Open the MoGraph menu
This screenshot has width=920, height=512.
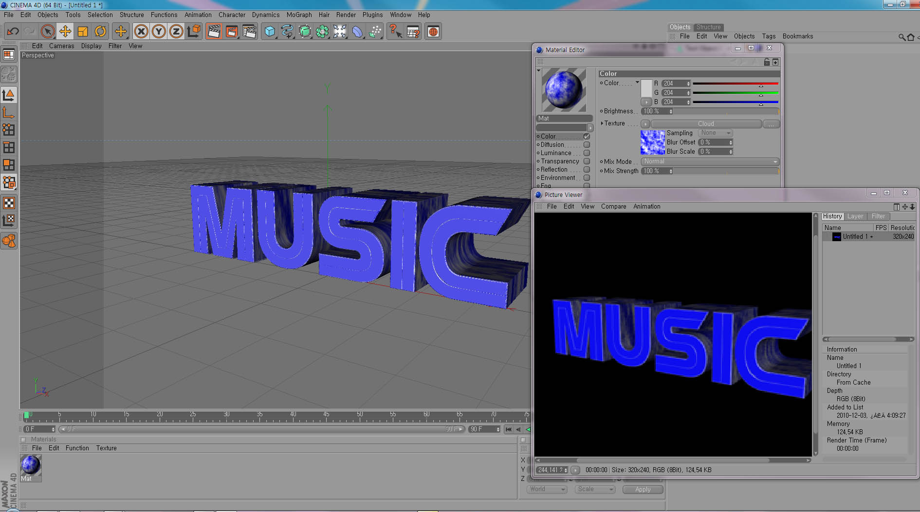tap(299, 15)
